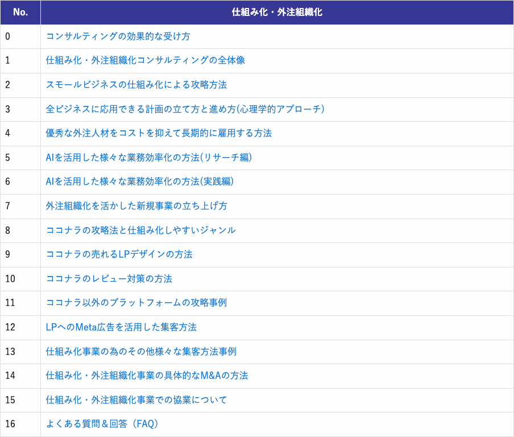Select ココナラの攻略法と仕組み化しやすいジャンル link

[x=140, y=230]
